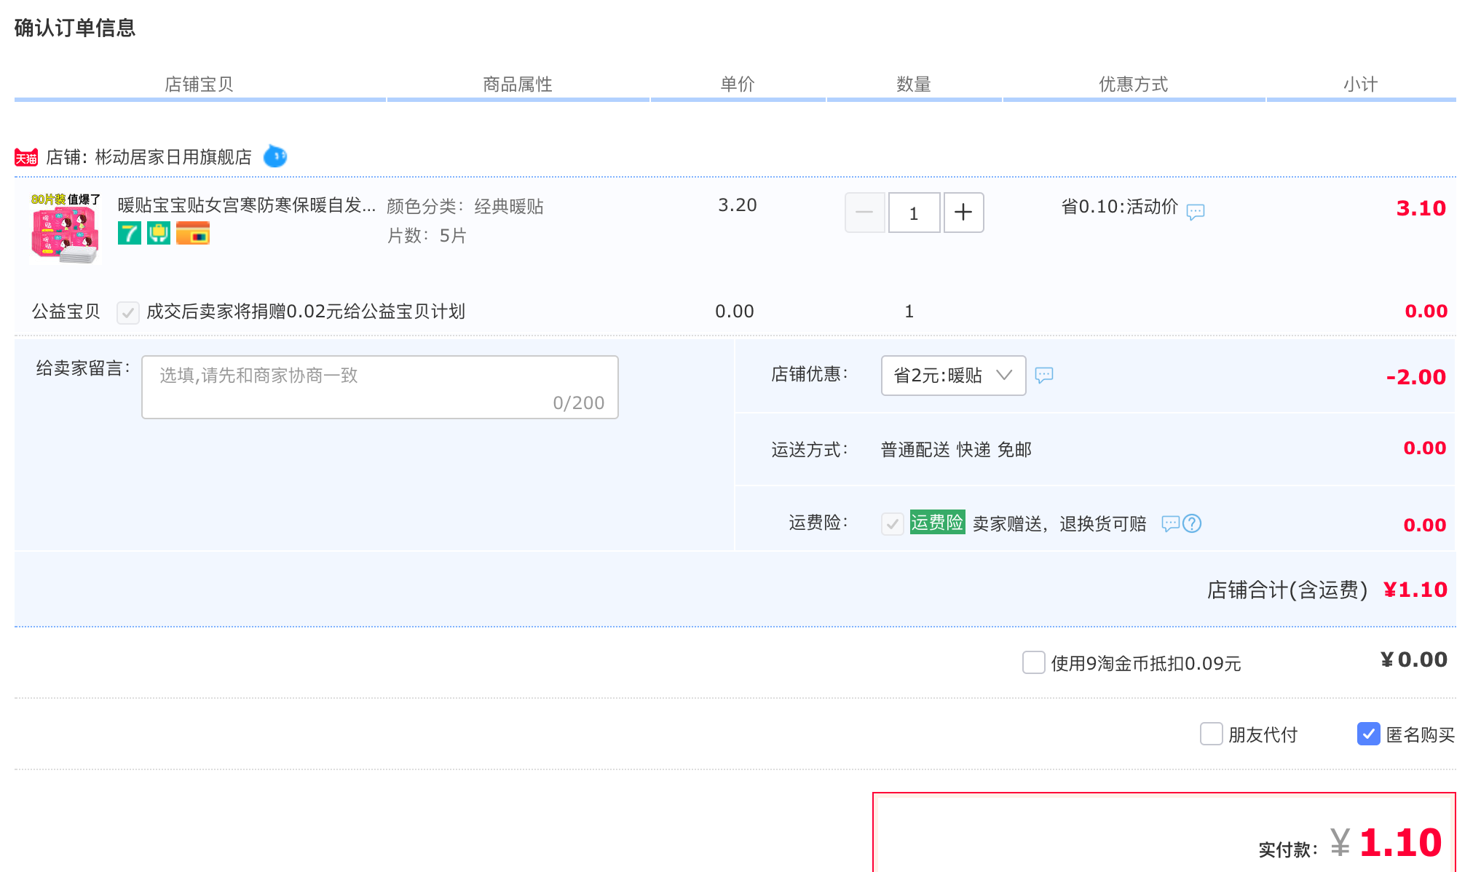Toggle the 运费险 shipping insurance checkbox
This screenshot has height=872, width=1481.
893,523
